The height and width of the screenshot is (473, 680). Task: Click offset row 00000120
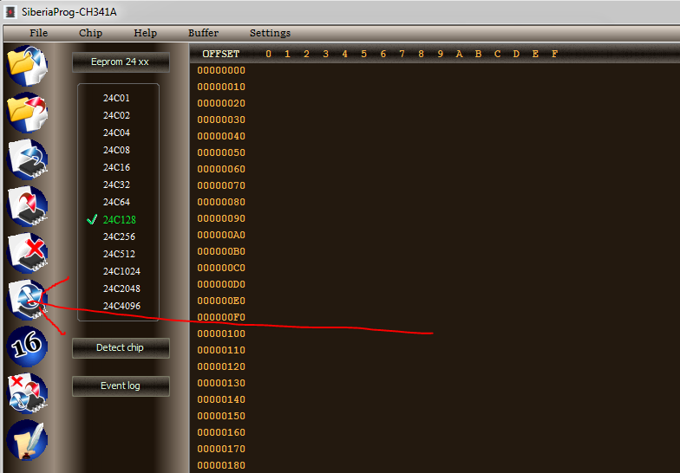221,366
